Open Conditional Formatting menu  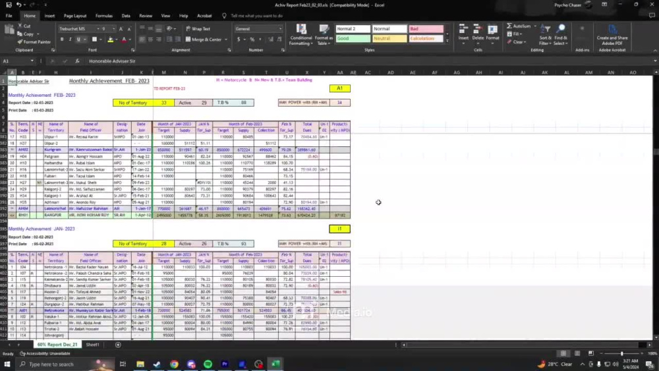pyautogui.click(x=301, y=35)
